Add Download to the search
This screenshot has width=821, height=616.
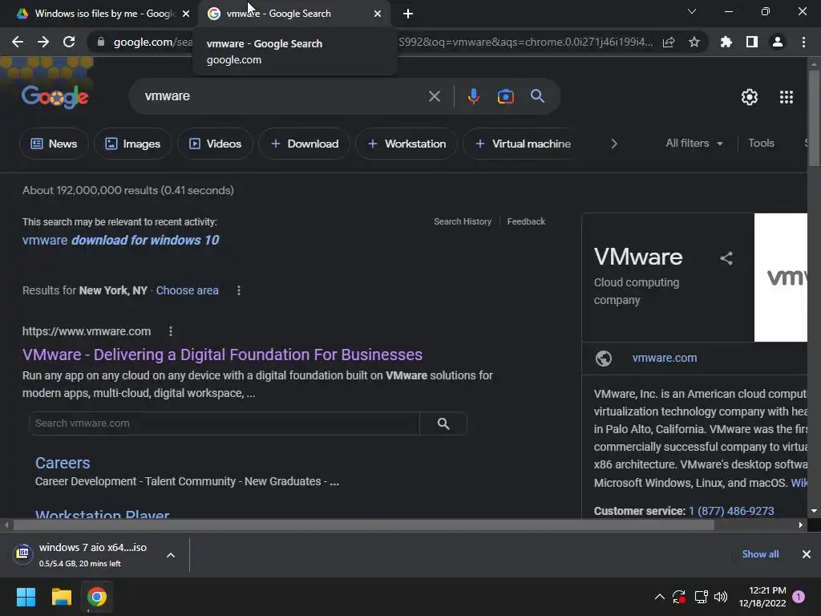304,144
